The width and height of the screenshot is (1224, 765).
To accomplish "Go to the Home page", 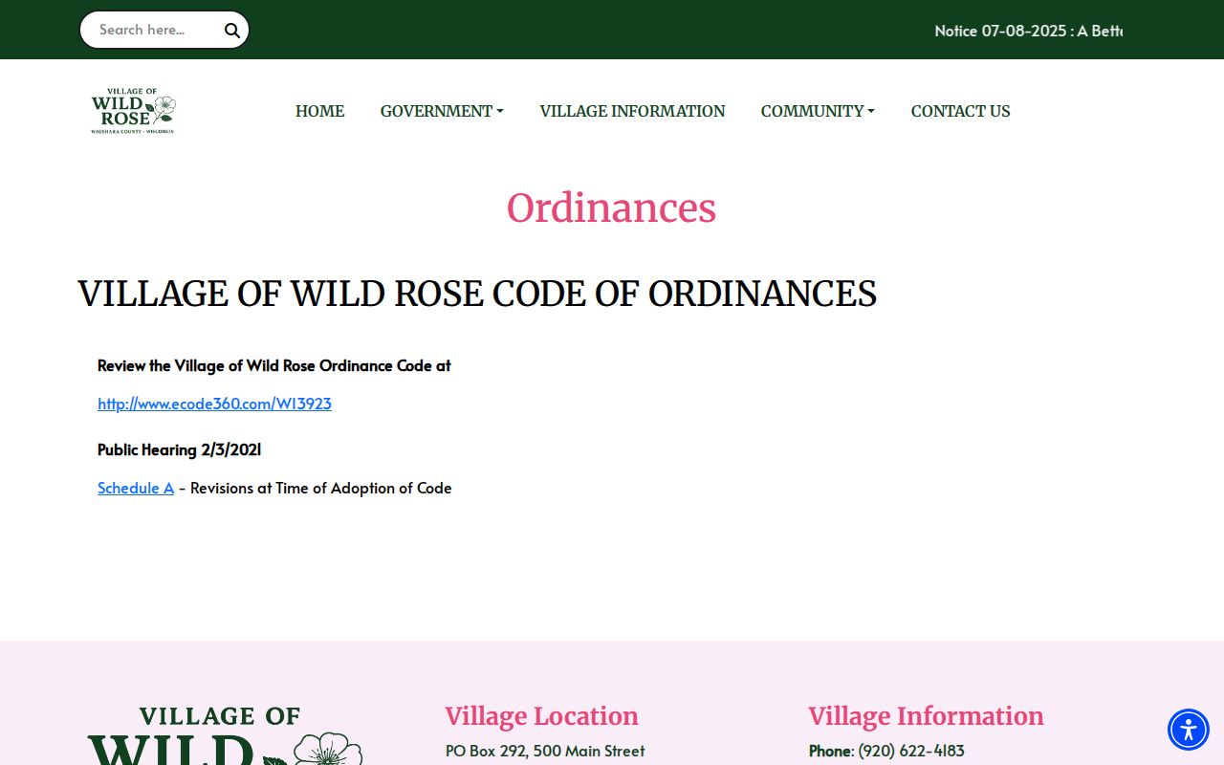I will pyautogui.click(x=319, y=111).
